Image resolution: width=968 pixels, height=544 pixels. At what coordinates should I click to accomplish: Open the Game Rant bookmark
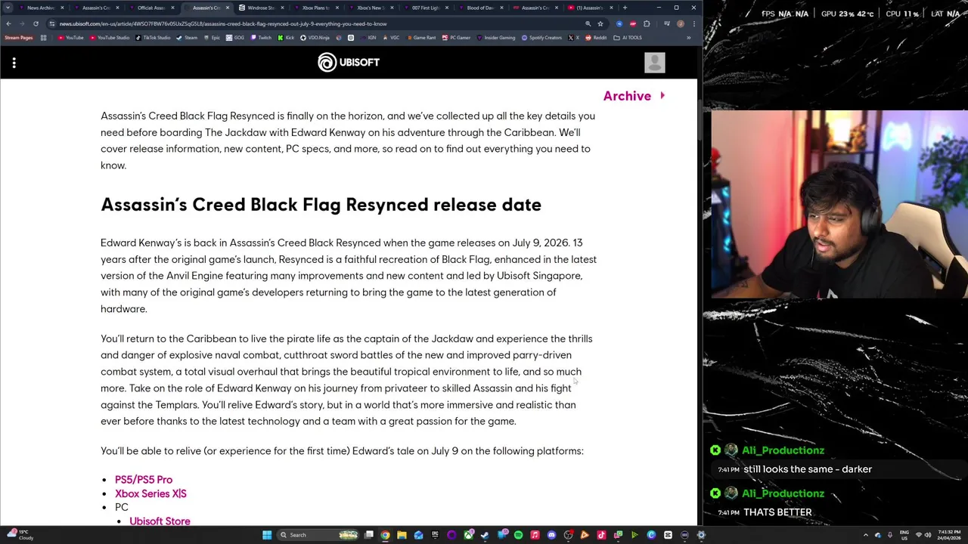pyautogui.click(x=420, y=38)
